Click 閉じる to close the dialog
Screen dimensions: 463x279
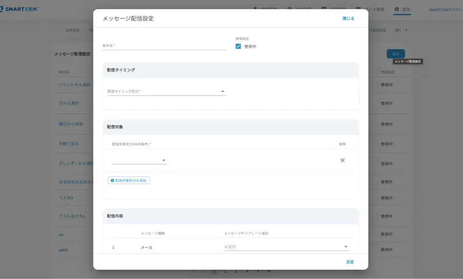(348, 18)
